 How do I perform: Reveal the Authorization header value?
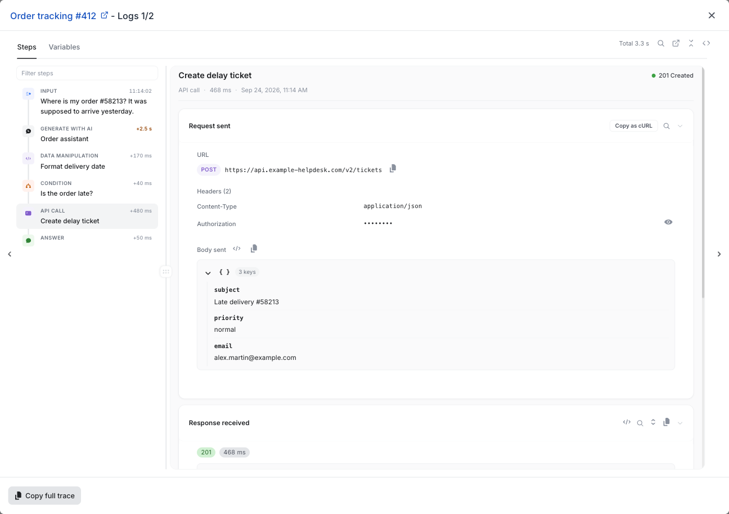[668, 222]
